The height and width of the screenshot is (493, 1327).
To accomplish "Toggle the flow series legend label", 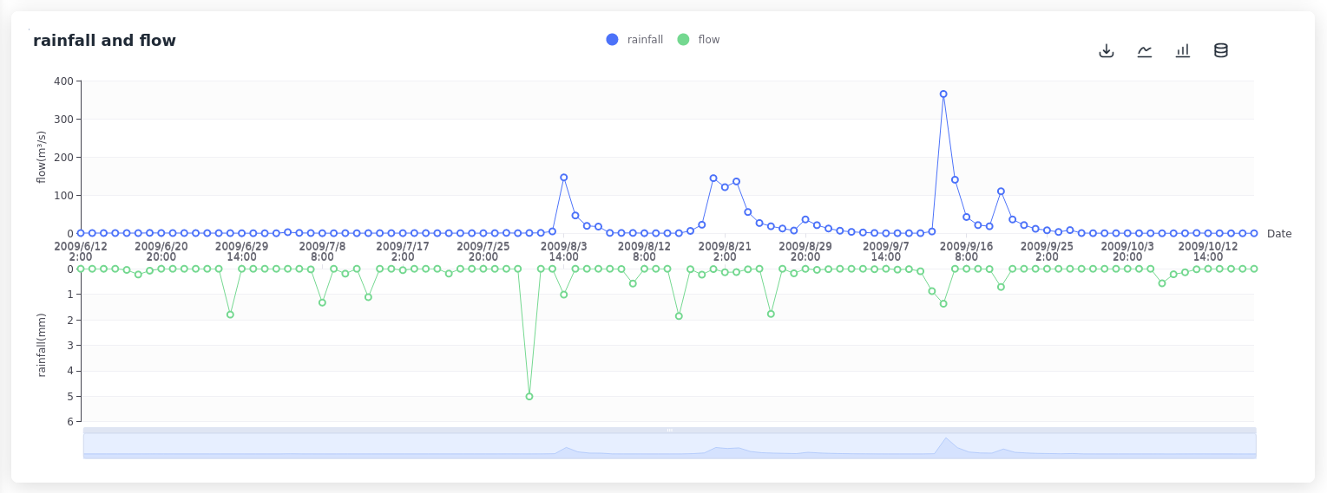I will coord(709,40).
